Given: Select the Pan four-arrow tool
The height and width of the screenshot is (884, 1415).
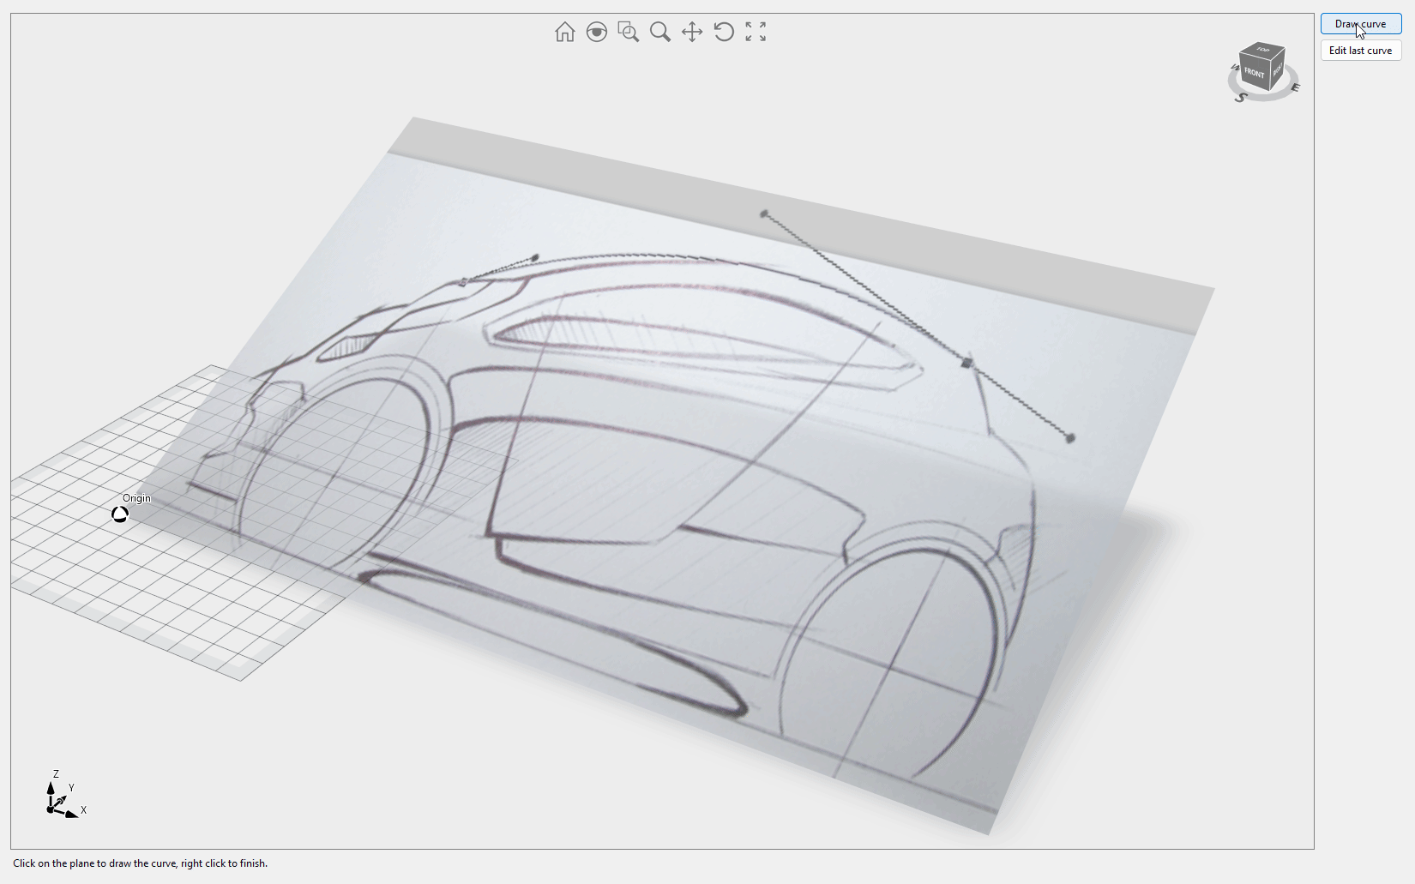Looking at the screenshot, I should pyautogui.click(x=692, y=33).
